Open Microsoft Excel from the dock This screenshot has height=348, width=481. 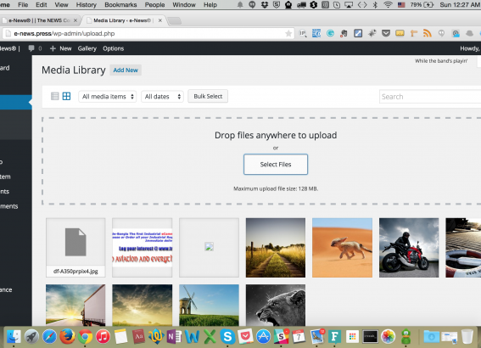(x=210, y=337)
